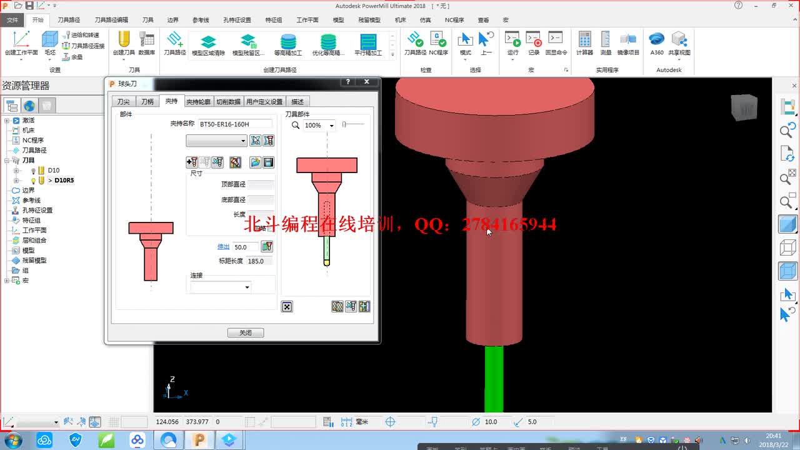The width and height of the screenshot is (800, 450).
Task: Run 刀具路径 toolpath check
Action: [x=415, y=43]
